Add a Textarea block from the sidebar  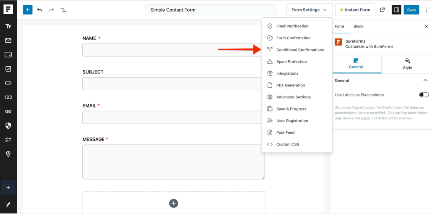click(8, 55)
